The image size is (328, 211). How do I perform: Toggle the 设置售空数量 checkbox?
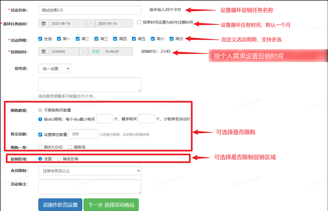pos(40,135)
